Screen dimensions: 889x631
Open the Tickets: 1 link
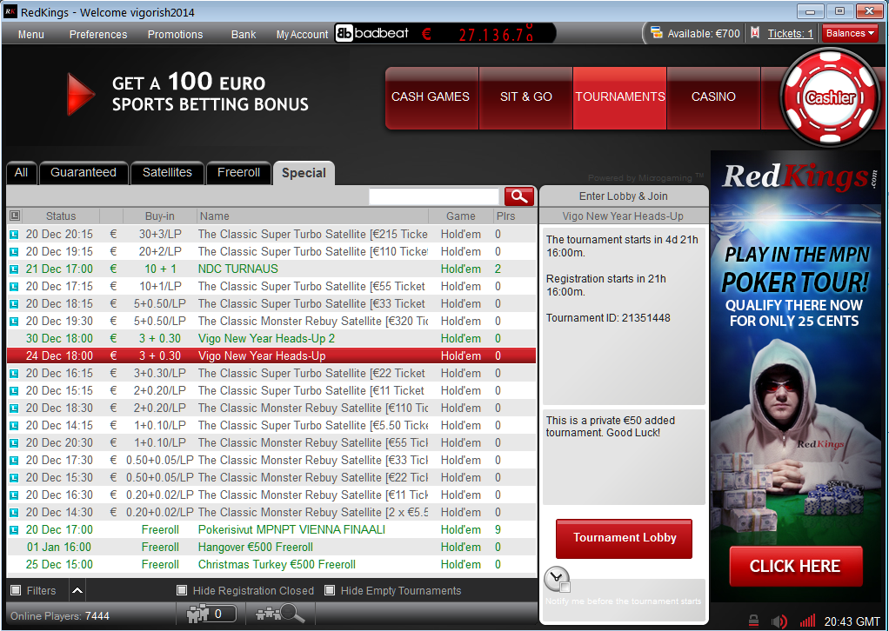point(790,34)
